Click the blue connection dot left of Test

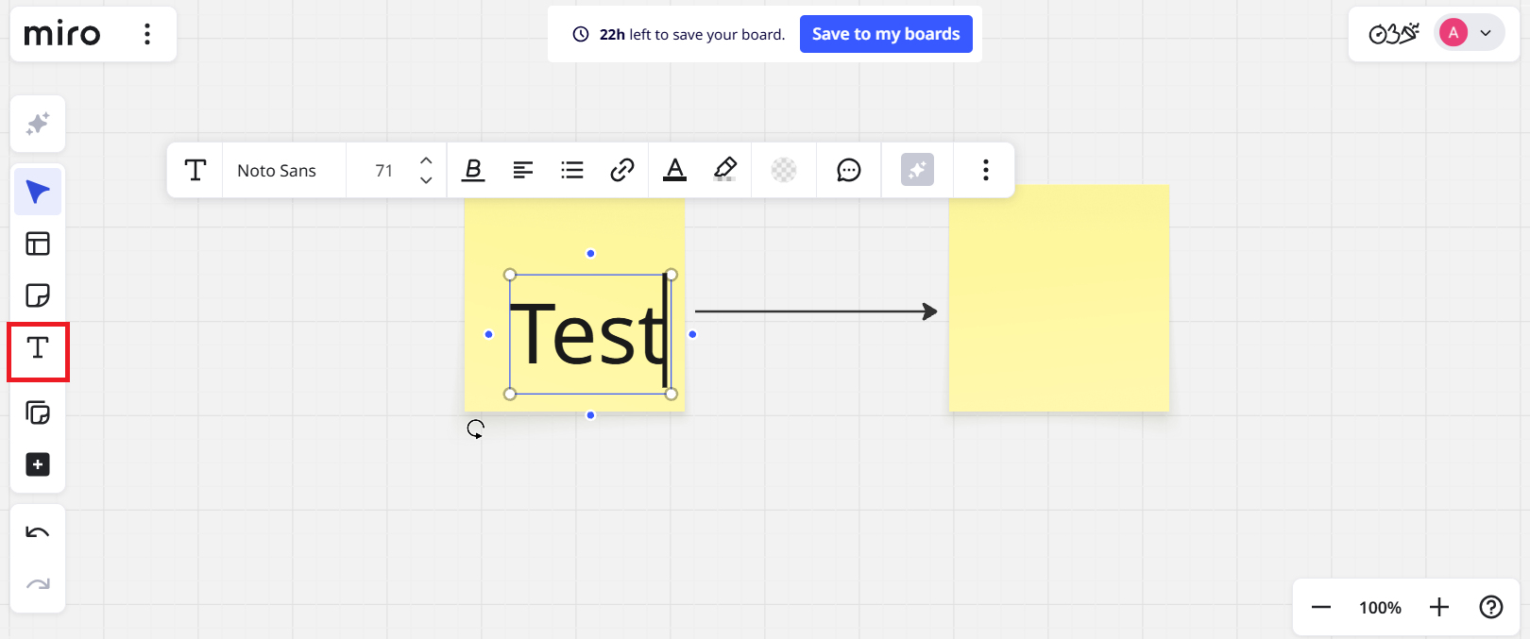488,334
